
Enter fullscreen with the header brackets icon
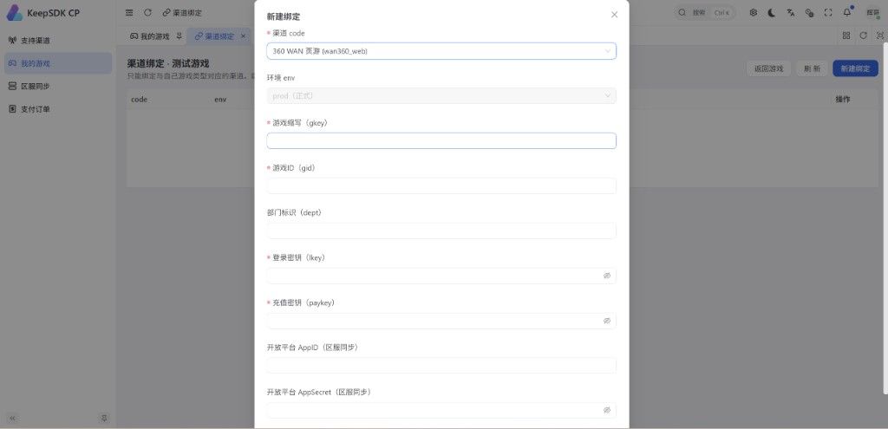[828, 12]
